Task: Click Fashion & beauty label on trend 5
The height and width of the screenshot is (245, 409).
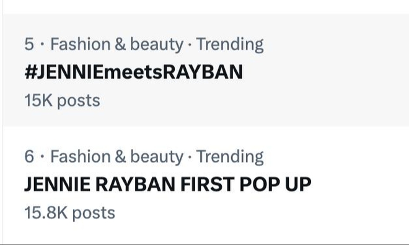Action: pyautogui.click(x=117, y=45)
